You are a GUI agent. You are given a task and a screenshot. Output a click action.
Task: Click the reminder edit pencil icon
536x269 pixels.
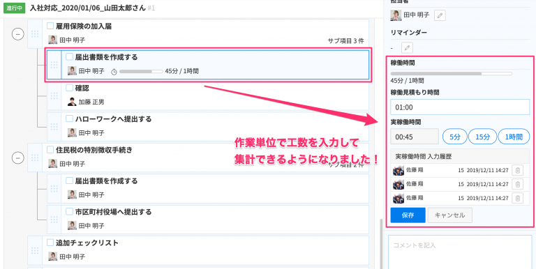pyautogui.click(x=407, y=48)
